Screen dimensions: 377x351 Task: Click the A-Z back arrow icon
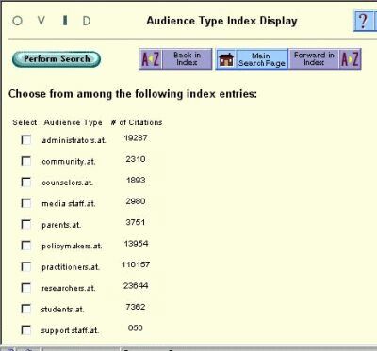coord(151,59)
